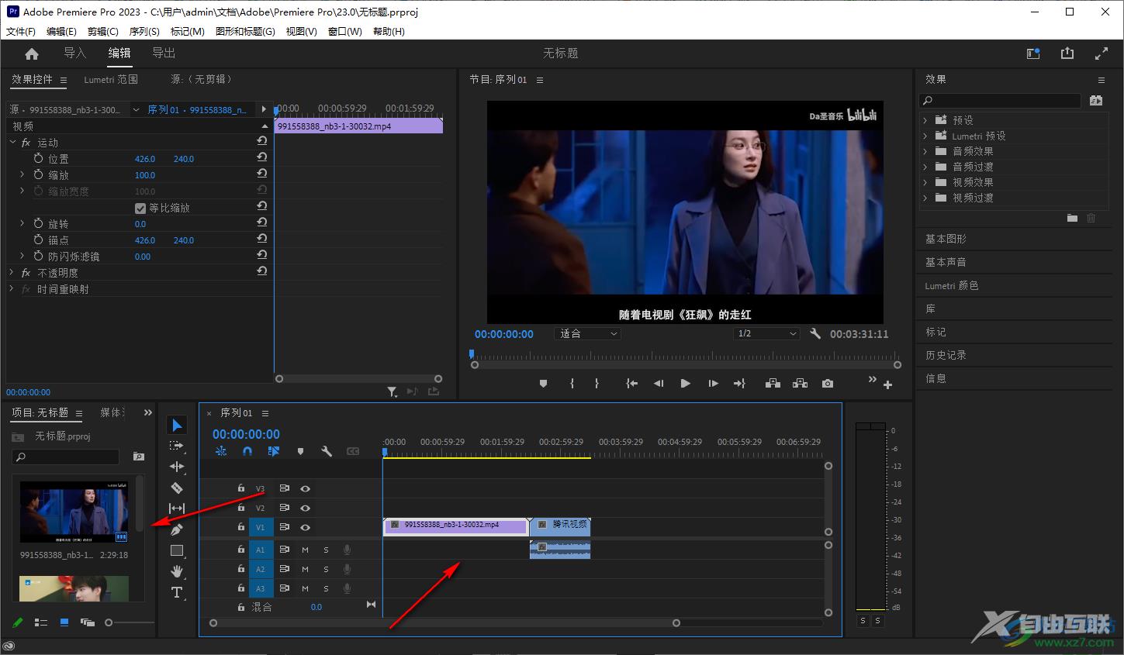1124x655 pixels.
Task: Toggle V2 track visibility eye
Action: pyautogui.click(x=306, y=508)
